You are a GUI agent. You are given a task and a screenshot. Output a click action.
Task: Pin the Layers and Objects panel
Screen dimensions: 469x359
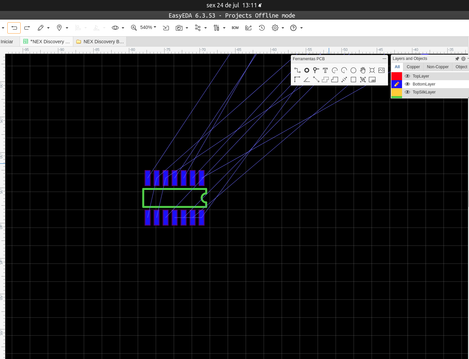(457, 59)
